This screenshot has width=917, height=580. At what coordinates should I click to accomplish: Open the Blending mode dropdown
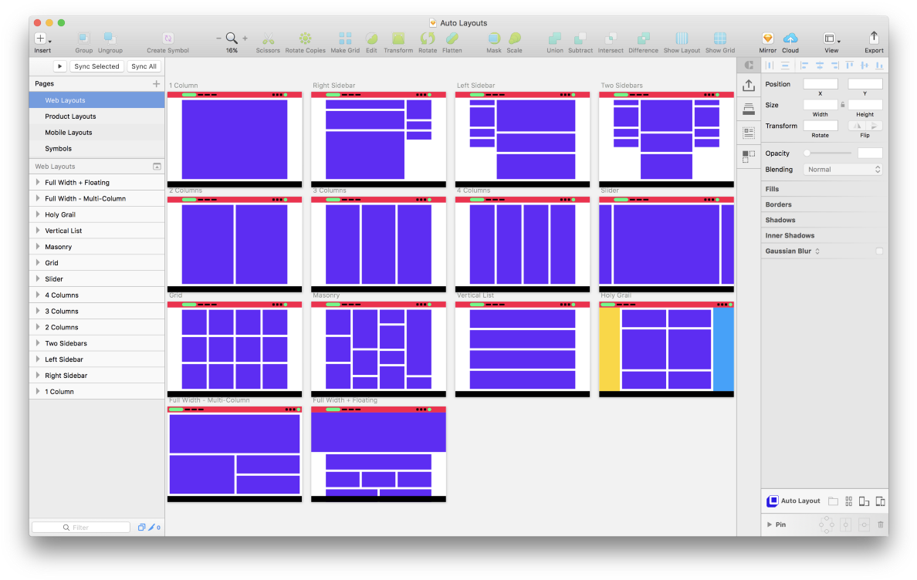[x=843, y=170]
